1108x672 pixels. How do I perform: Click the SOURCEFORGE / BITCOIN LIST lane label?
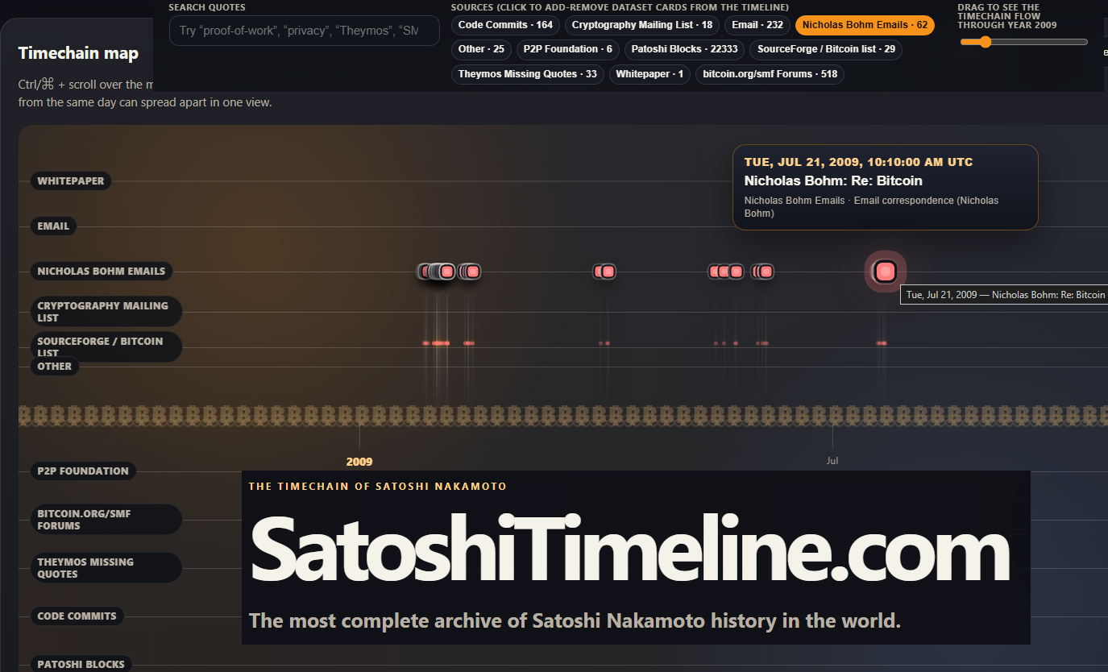click(x=106, y=347)
